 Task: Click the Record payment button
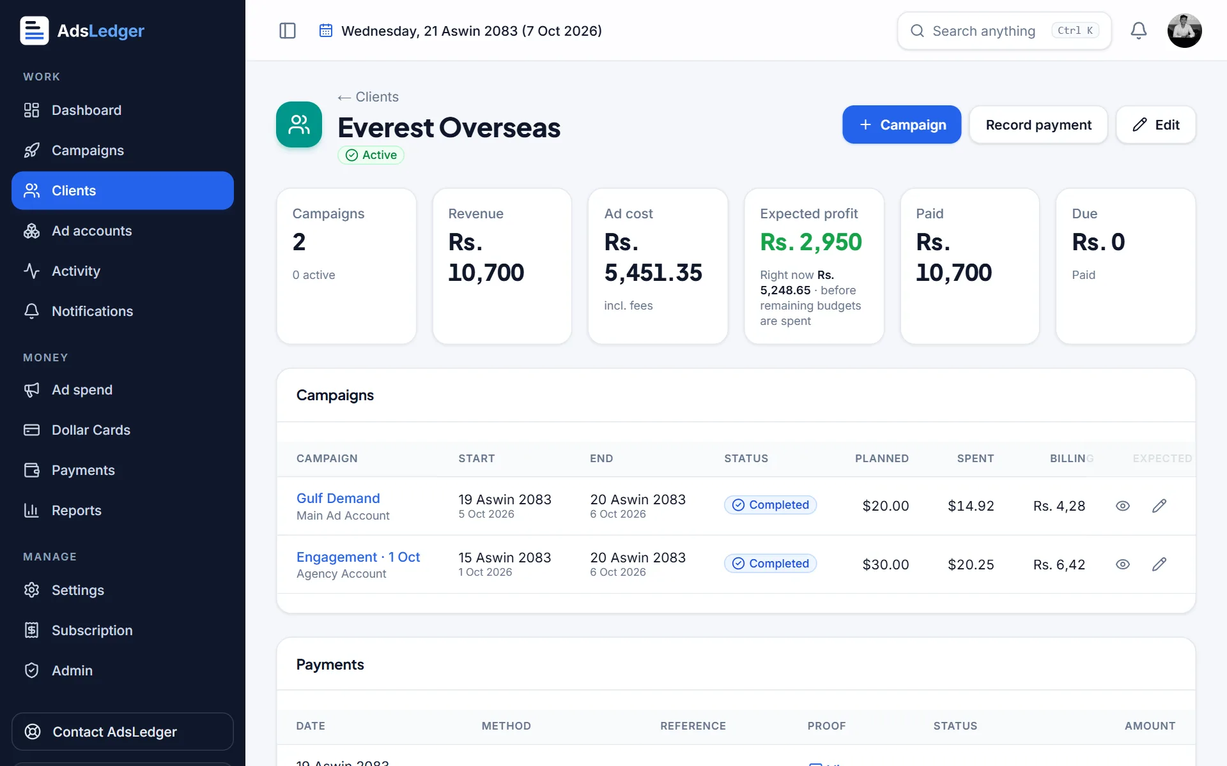coord(1038,124)
